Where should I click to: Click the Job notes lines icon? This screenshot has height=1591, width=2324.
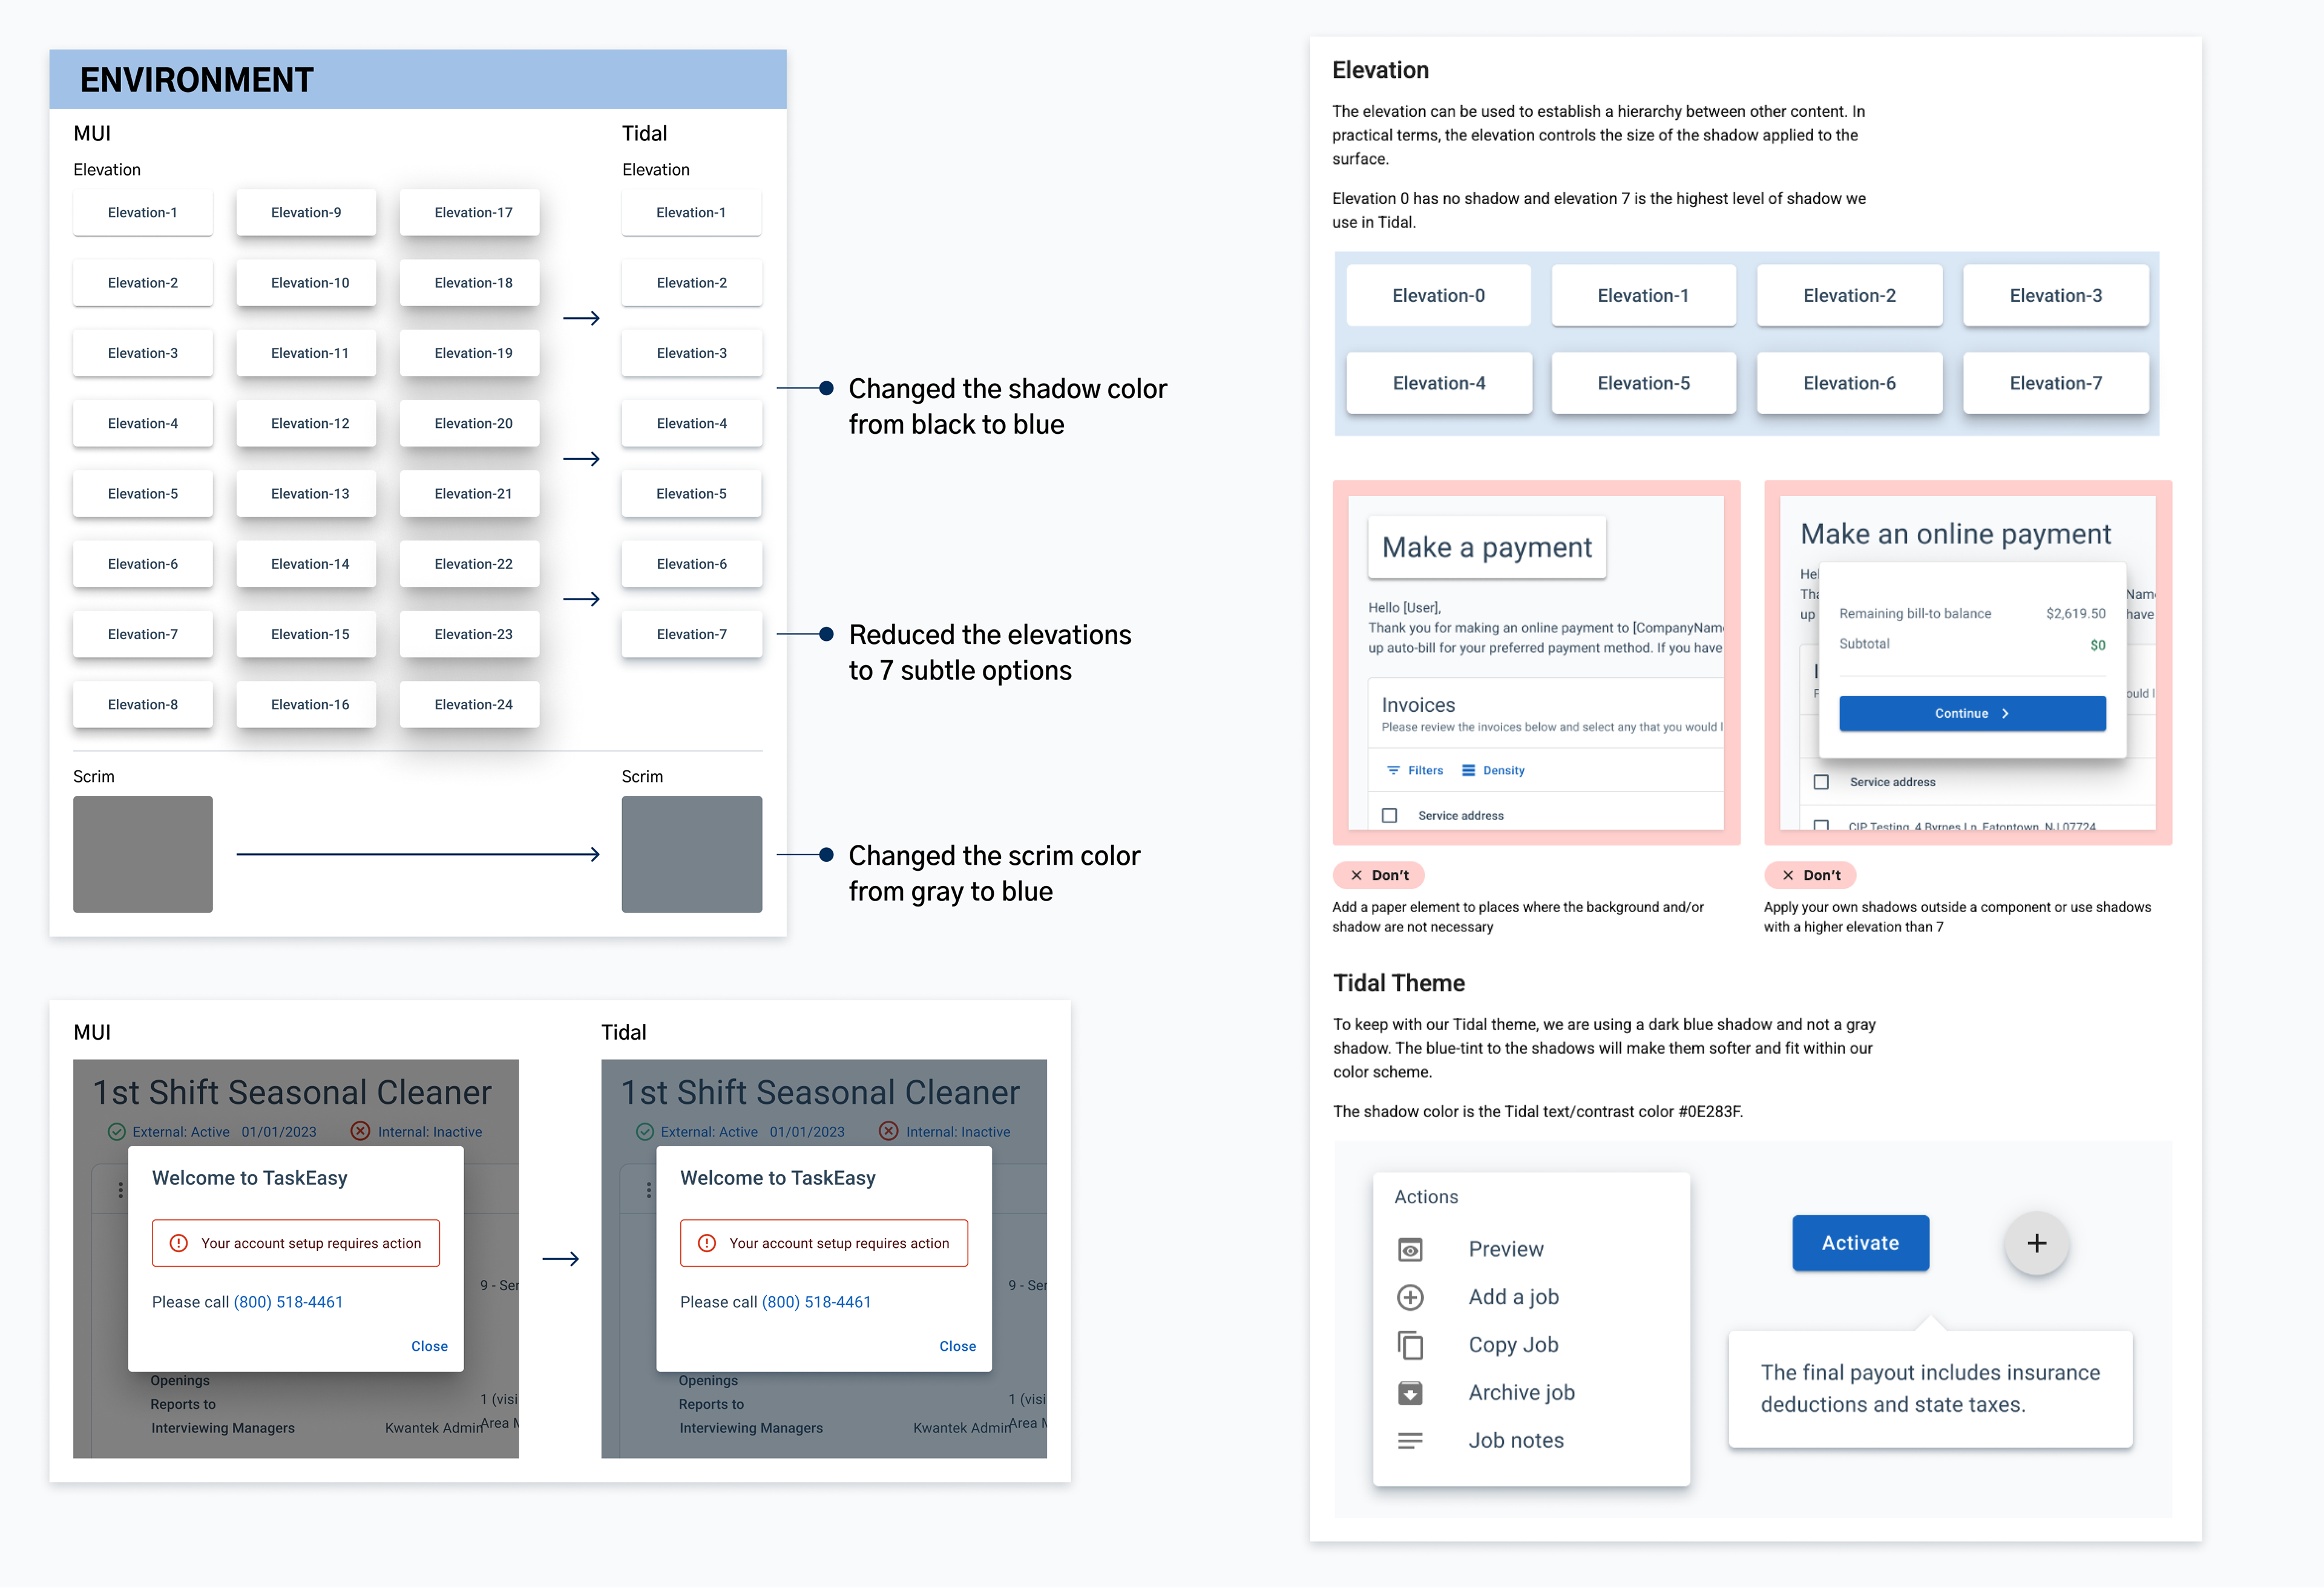coord(1410,1441)
